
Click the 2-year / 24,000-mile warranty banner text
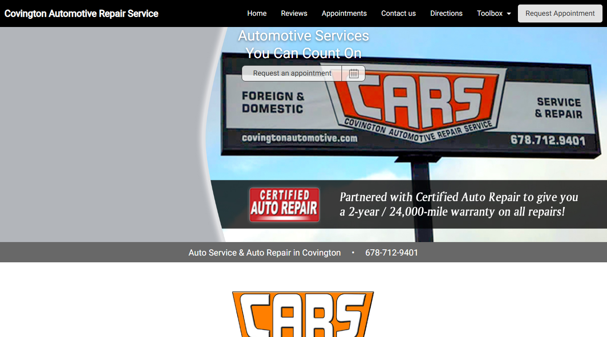459,204
